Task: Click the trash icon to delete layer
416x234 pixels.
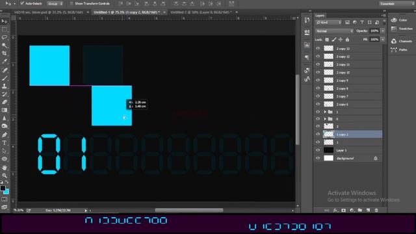Action: [x=376, y=211]
